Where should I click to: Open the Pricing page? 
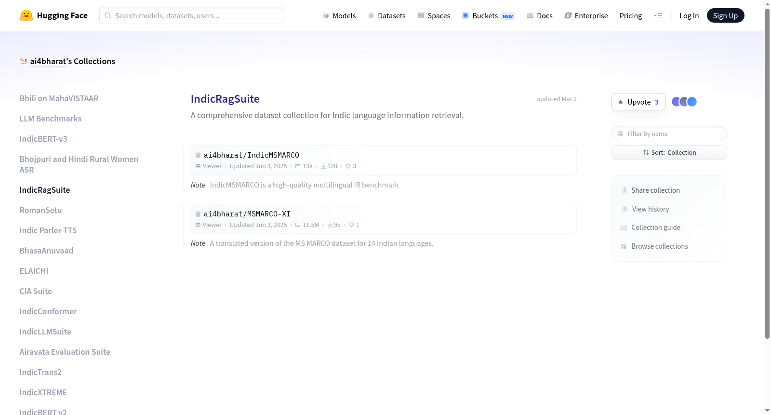631,15
